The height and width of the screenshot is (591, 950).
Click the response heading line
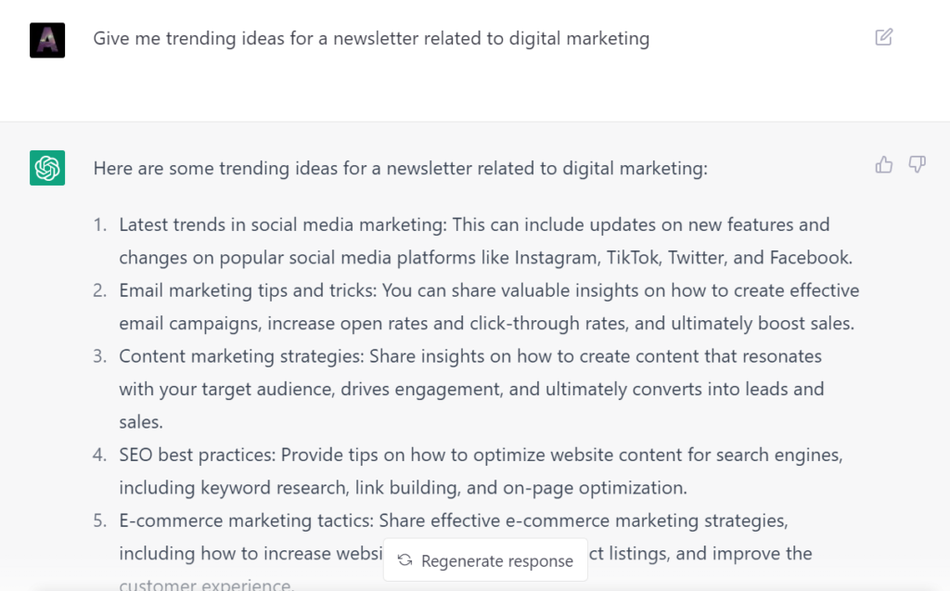point(401,168)
